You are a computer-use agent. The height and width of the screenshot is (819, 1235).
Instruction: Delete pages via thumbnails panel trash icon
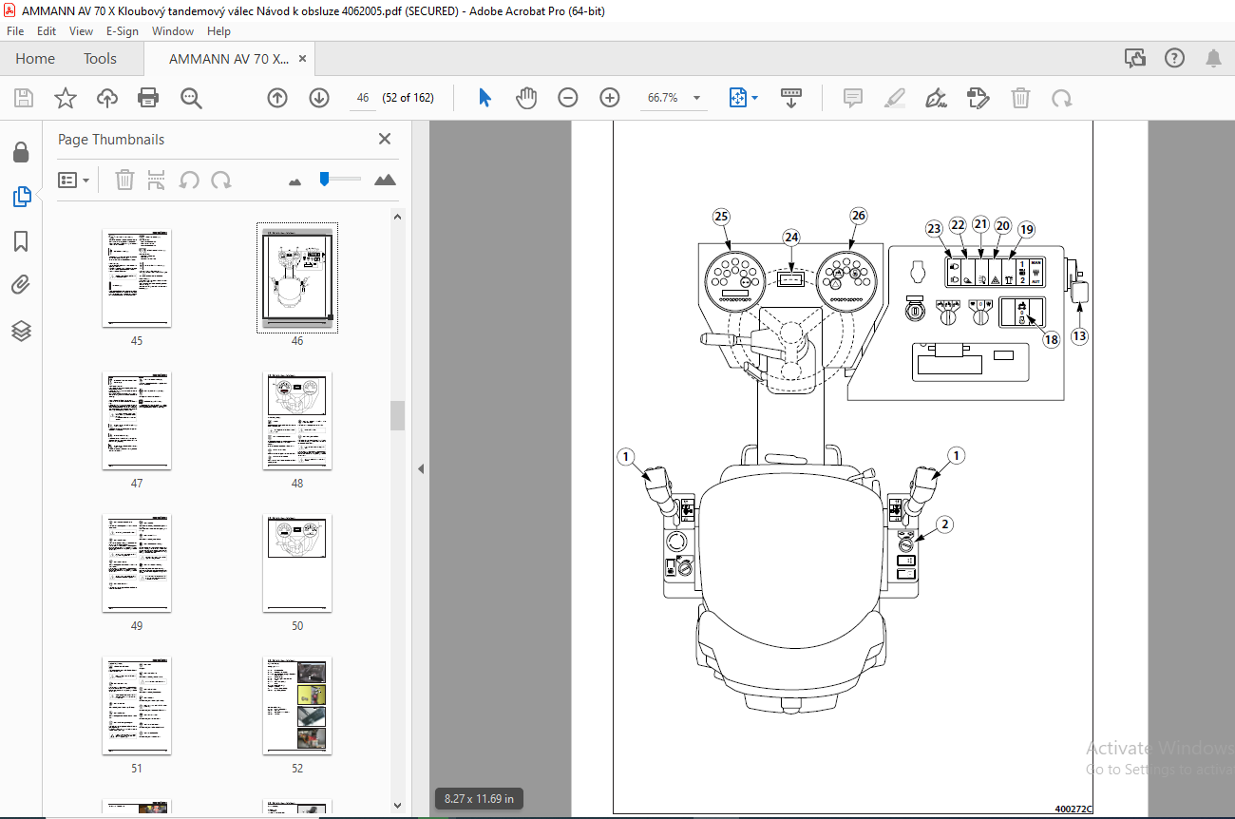point(124,180)
